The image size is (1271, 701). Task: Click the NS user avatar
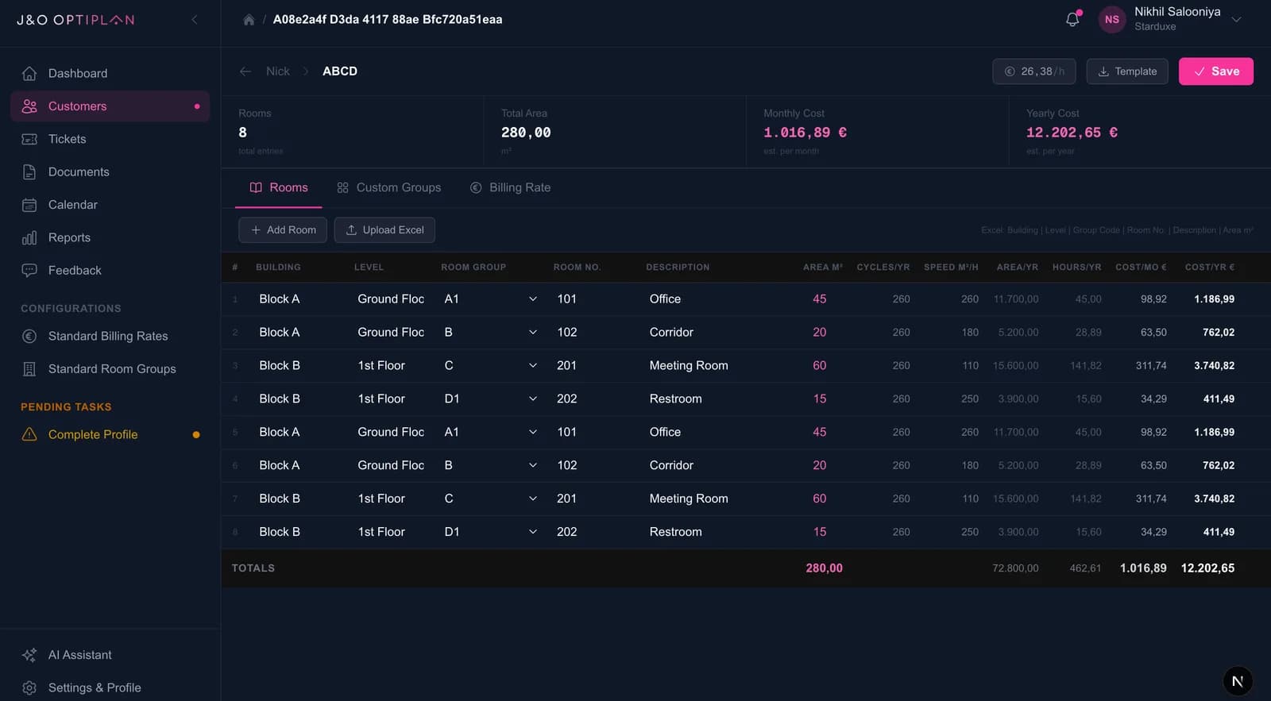(x=1112, y=20)
